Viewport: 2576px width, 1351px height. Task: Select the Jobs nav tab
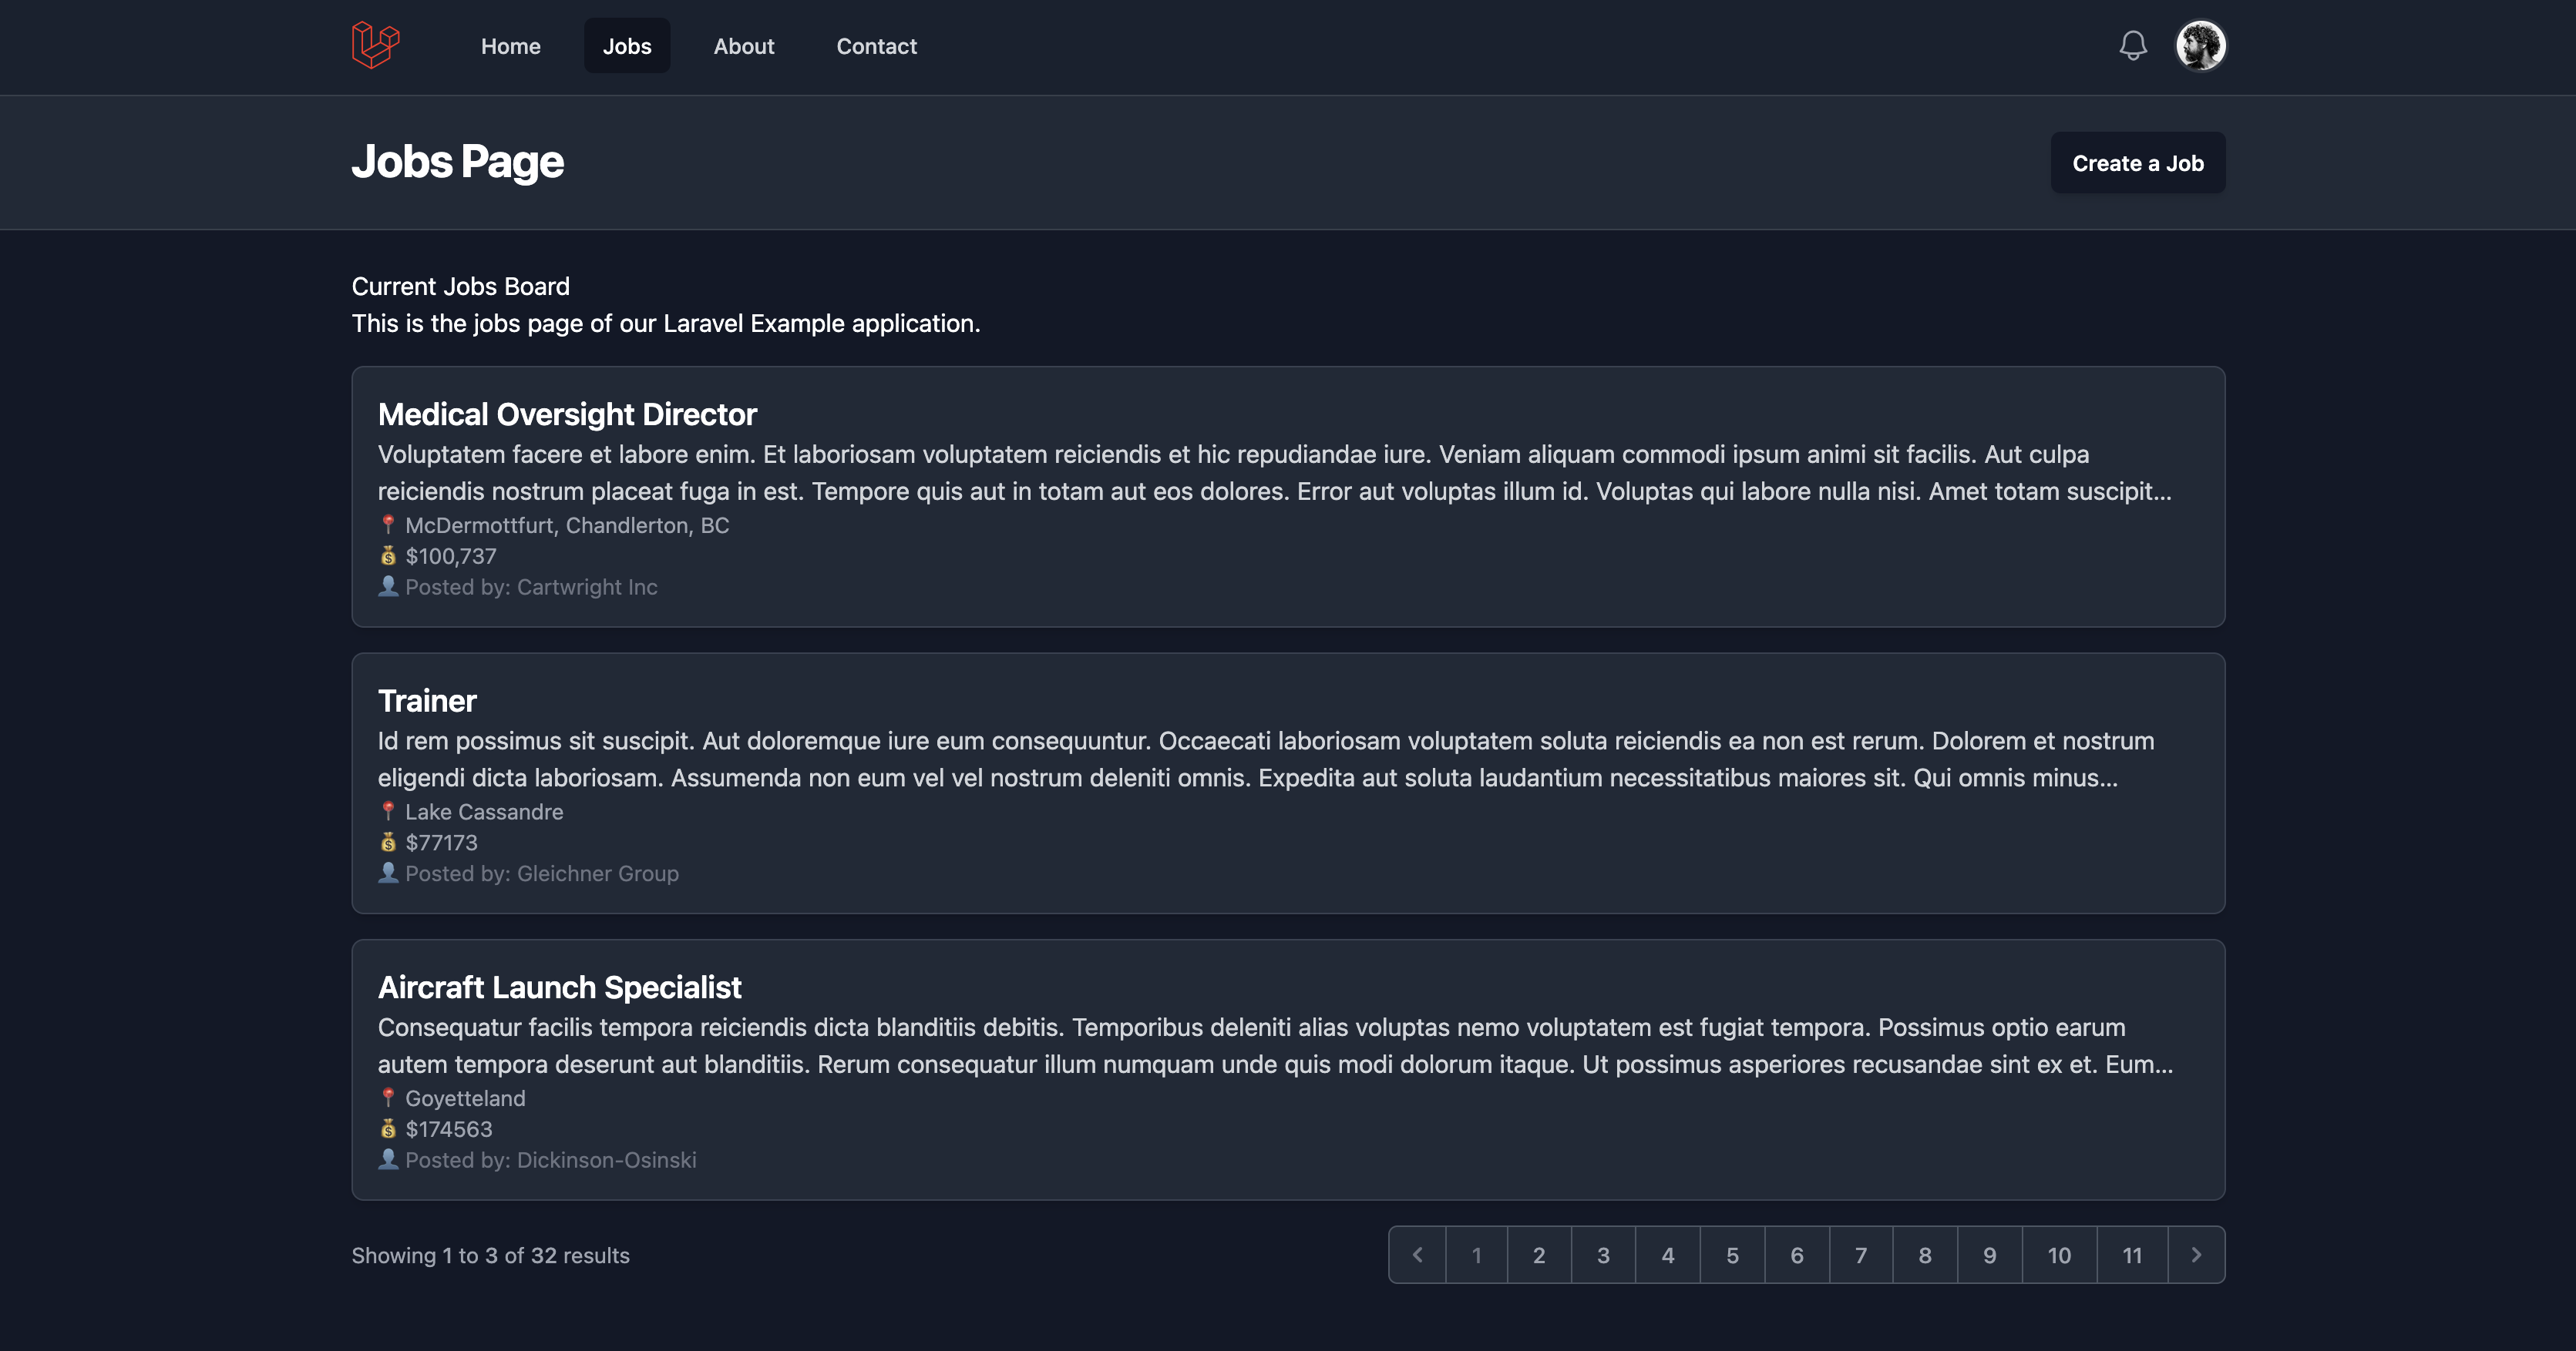[627, 46]
